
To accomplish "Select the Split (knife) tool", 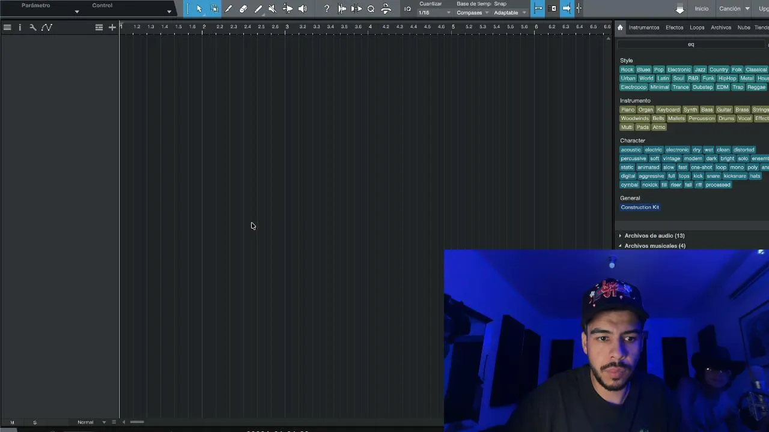I will tap(229, 9).
